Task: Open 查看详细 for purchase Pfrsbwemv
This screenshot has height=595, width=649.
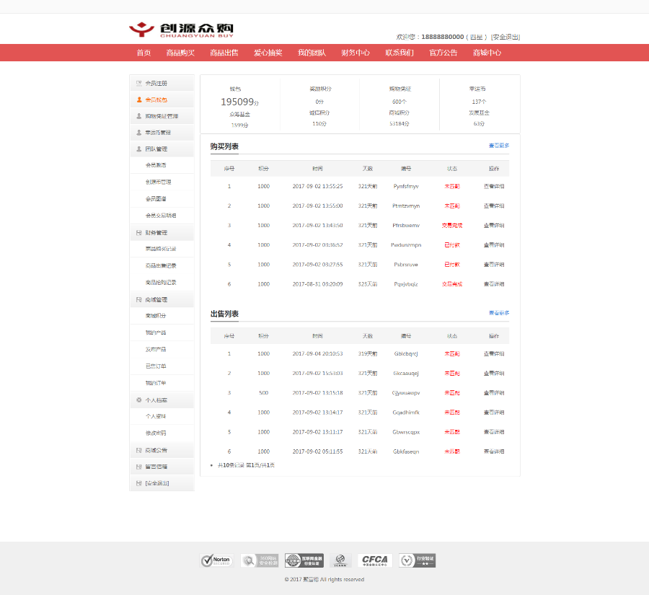Action: tap(494, 225)
